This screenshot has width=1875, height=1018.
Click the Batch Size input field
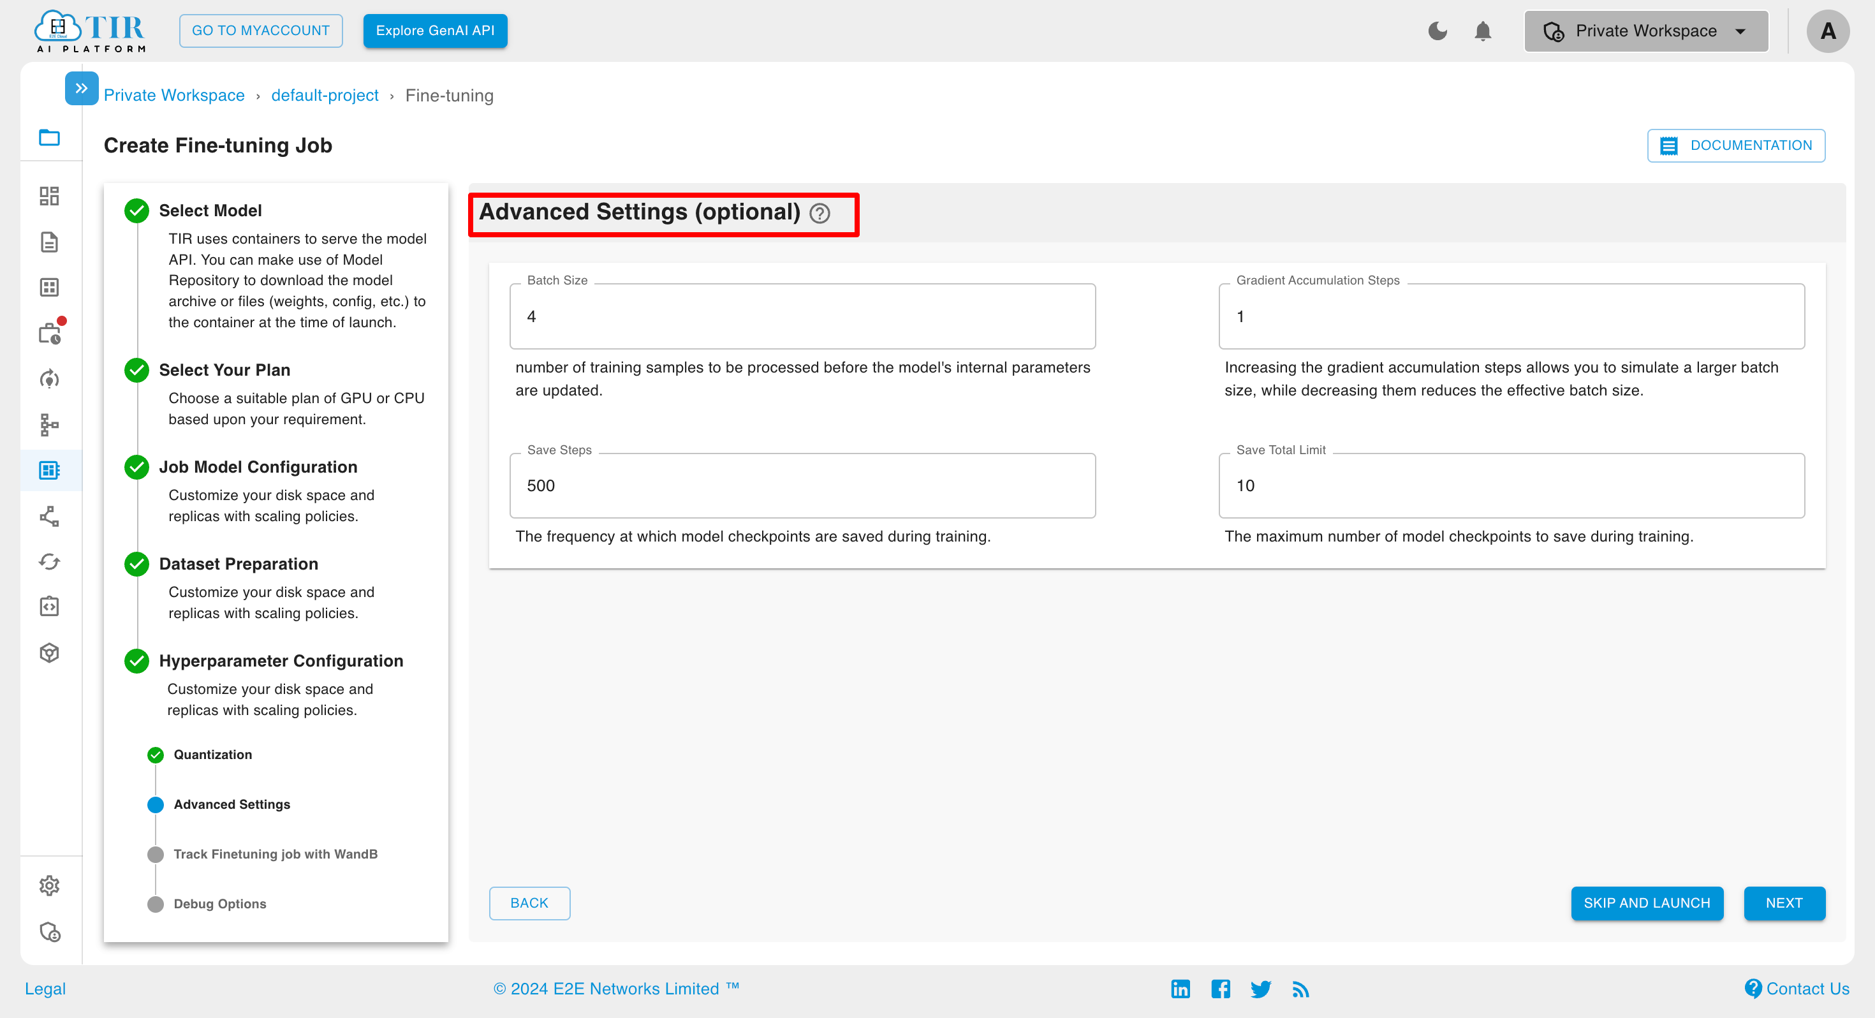coord(802,316)
